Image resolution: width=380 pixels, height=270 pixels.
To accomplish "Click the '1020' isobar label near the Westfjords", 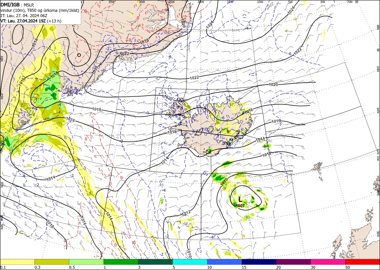I will [x=168, y=98].
